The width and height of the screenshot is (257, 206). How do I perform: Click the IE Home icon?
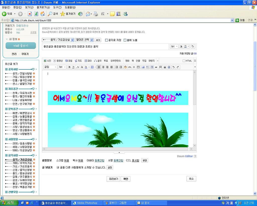43,14
